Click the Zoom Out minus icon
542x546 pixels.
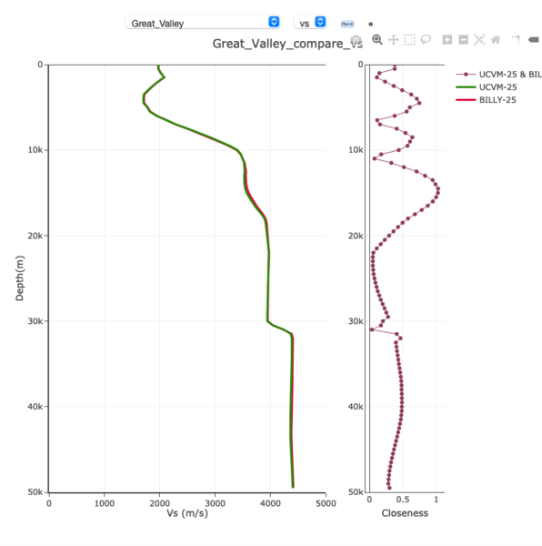(x=464, y=40)
